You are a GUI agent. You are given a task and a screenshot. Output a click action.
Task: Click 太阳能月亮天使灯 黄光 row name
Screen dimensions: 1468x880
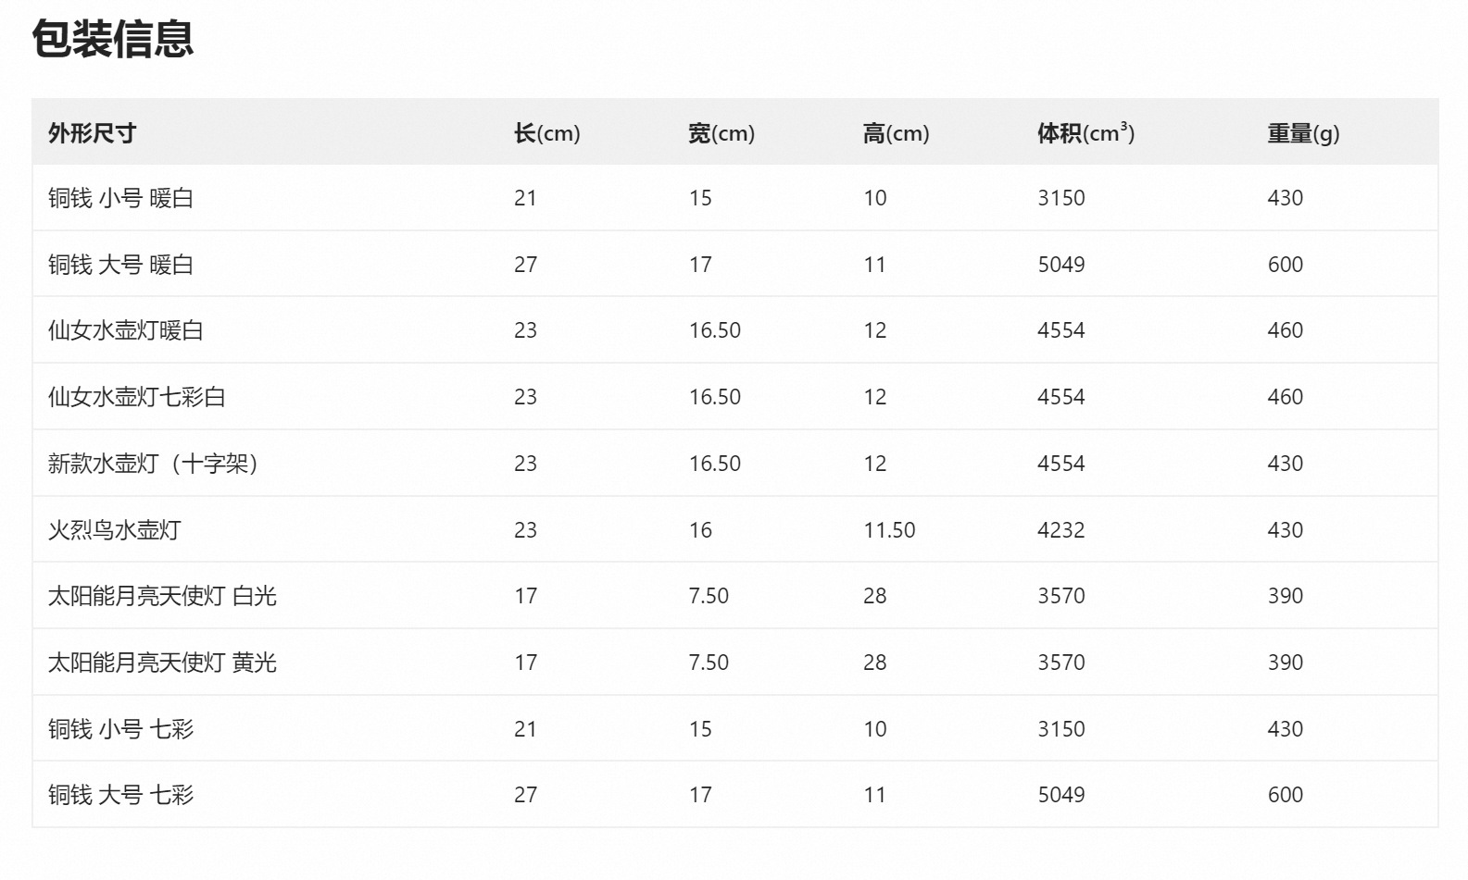tap(162, 663)
